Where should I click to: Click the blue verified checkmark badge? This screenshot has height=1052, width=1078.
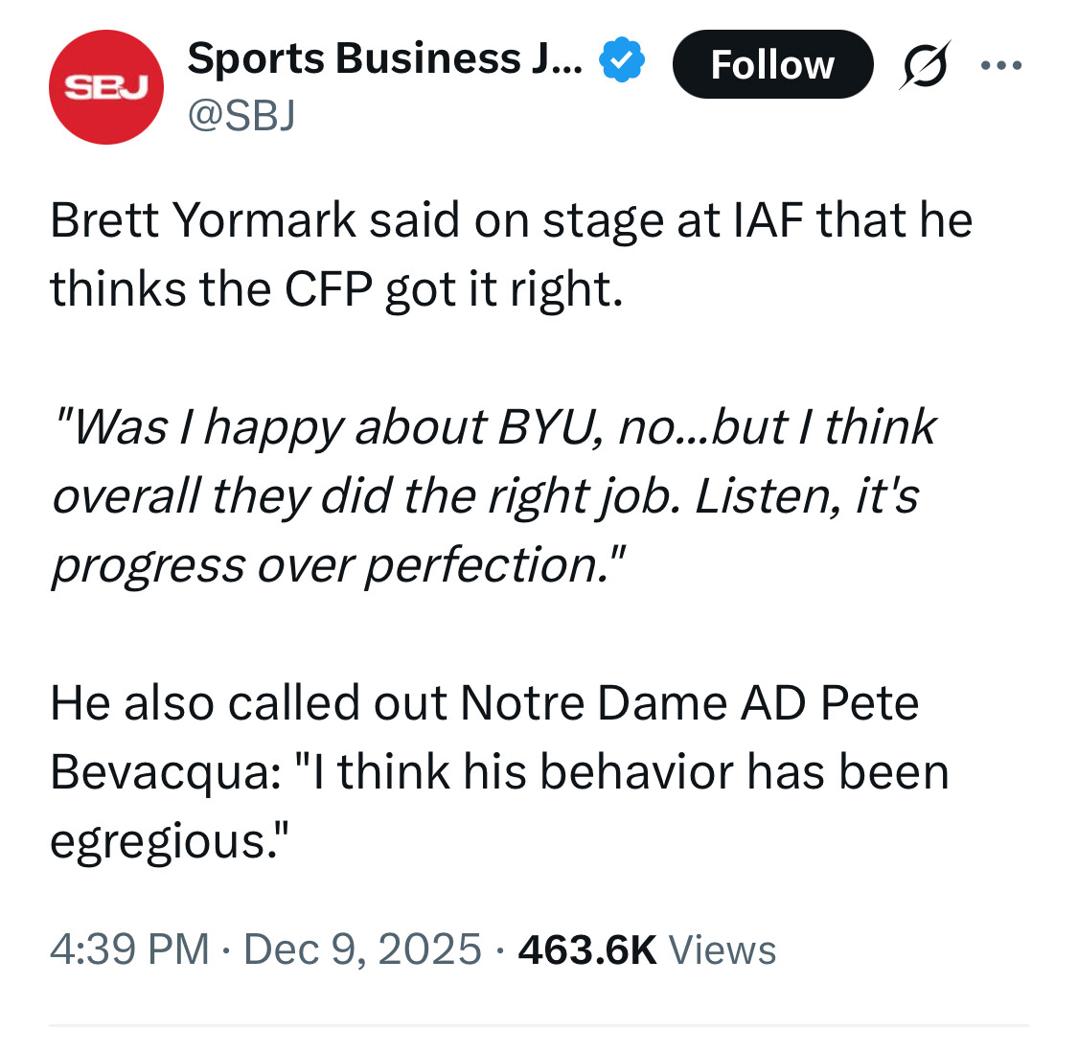[621, 61]
